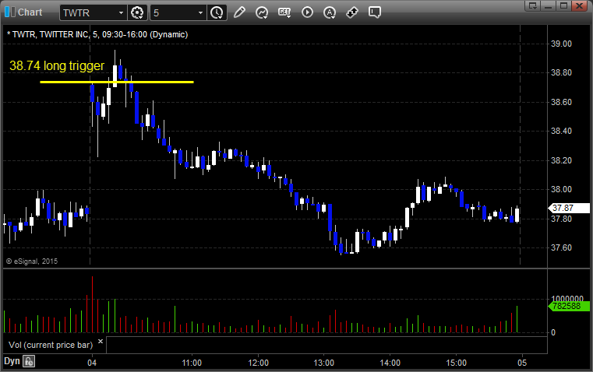This screenshot has height=372, width=593.
Task: Click the studies/formula wave icon
Action: point(262,12)
